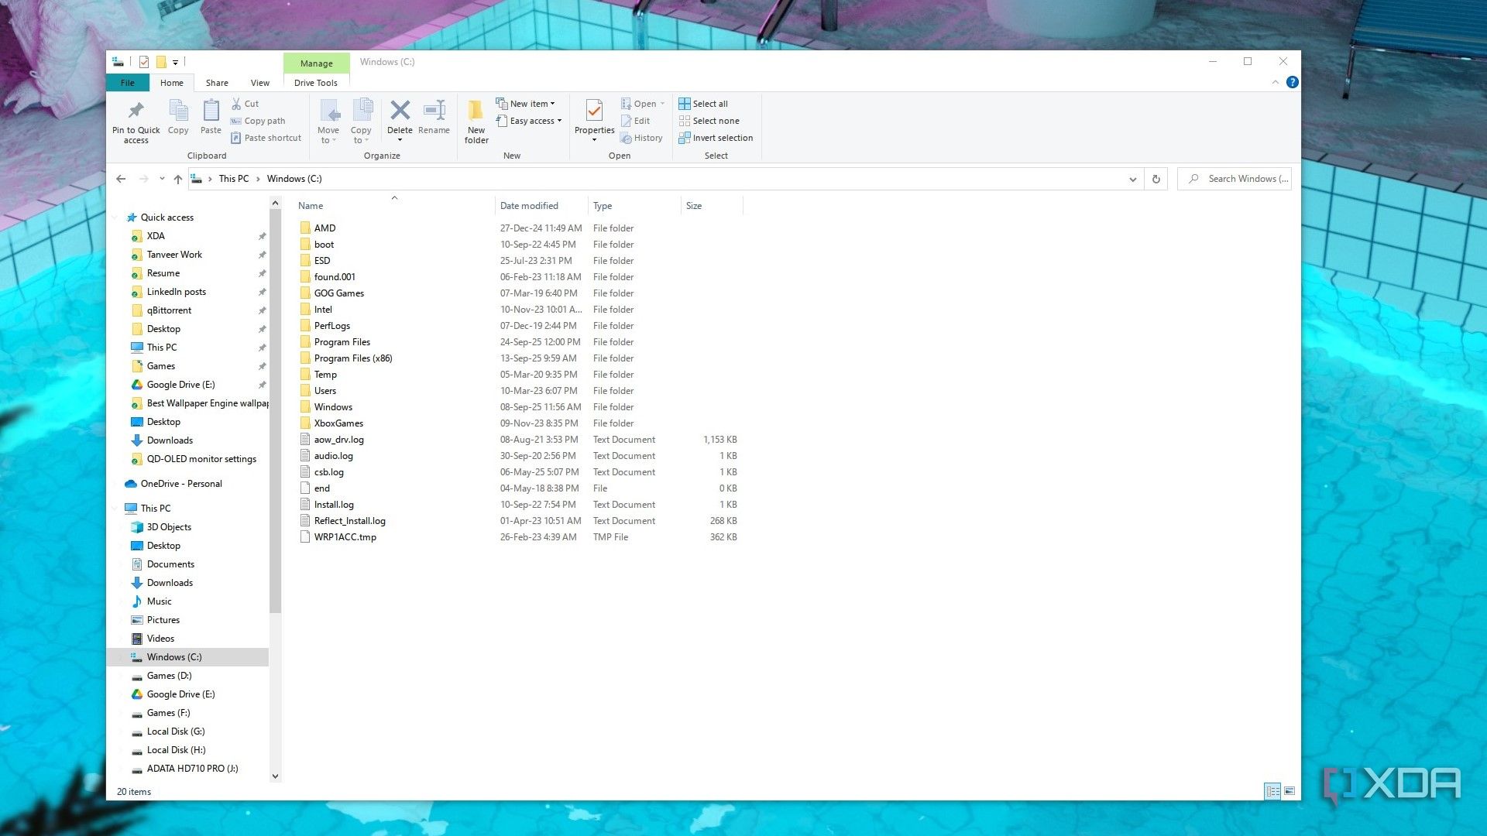Click the Search Windows (C:) box
The width and height of the screenshot is (1487, 836).
(1235, 179)
